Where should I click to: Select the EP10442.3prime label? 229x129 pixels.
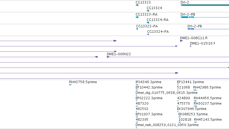pos(149,87)
